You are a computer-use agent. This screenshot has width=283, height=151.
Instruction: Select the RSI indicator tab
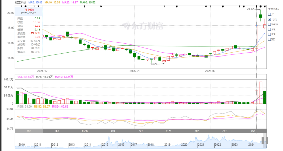click(29, 131)
